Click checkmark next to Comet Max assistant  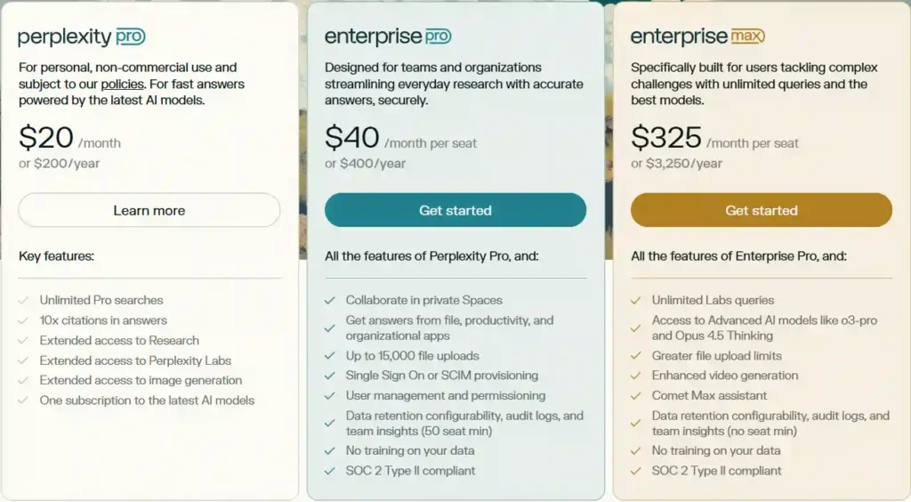(x=636, y=395)
